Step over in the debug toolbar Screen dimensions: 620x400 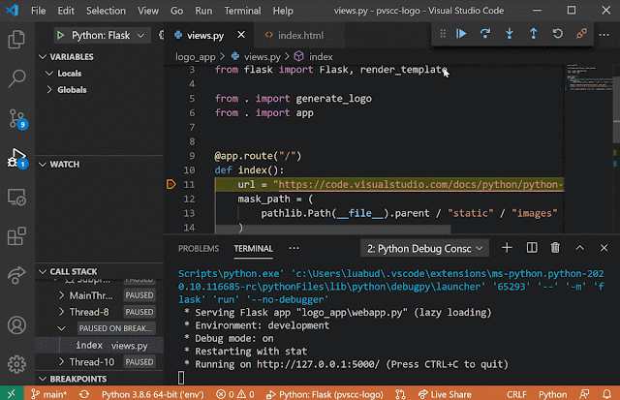pyautogui.click(x=485, y=34)
